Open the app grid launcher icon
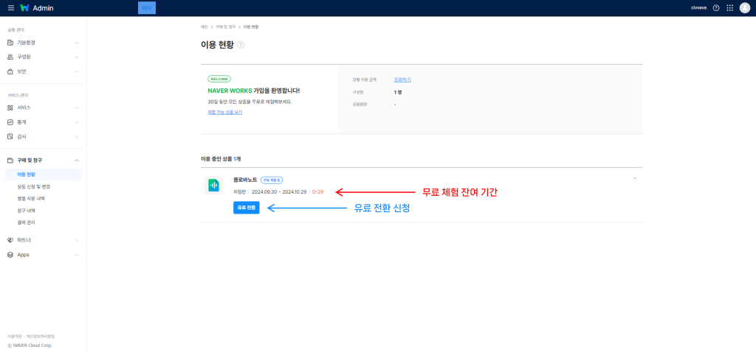 point(730,8)
